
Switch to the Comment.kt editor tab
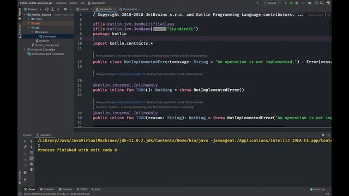[129, 9]
